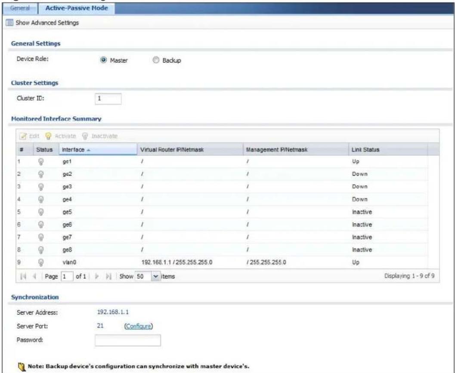
Task: Go to the last page icon
Action: [x=109, y=276]
